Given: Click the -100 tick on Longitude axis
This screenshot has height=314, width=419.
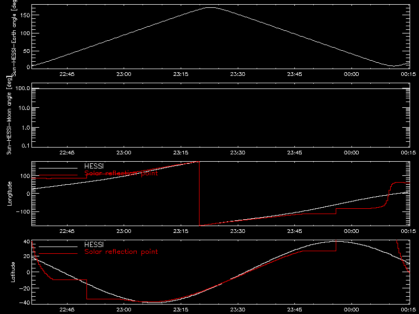Looking at the screenshot, I should click(x=23, y=211).
